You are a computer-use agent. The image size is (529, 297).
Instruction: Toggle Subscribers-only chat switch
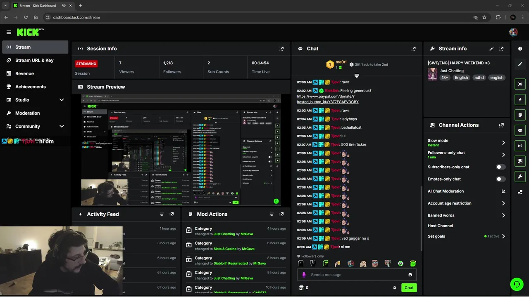[x=500, y=167]
